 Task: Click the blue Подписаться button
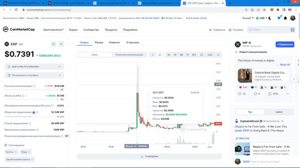[x=285, y=44]
